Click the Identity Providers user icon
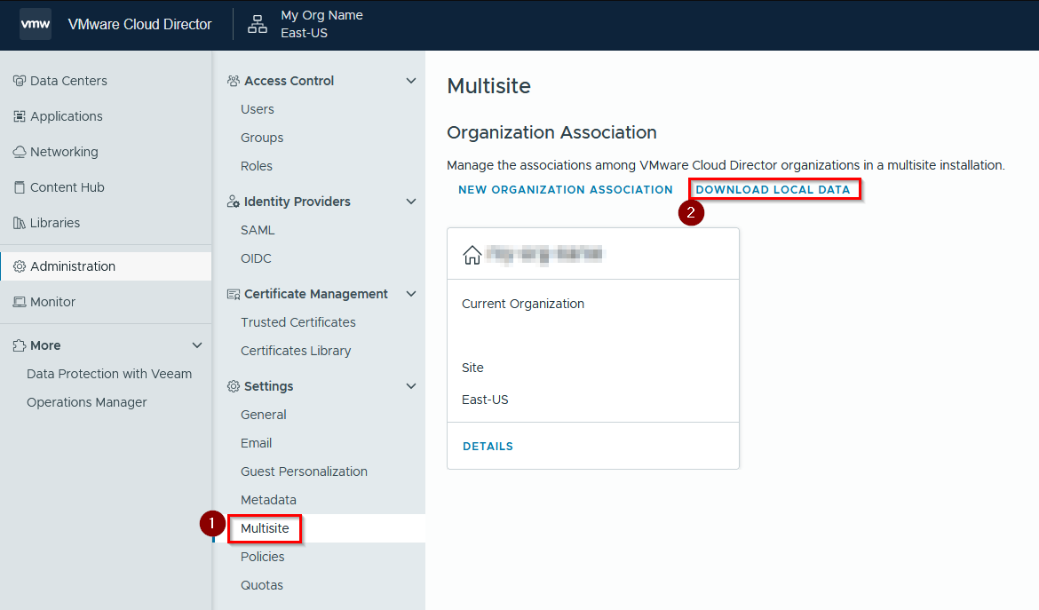 click(234, 202)
